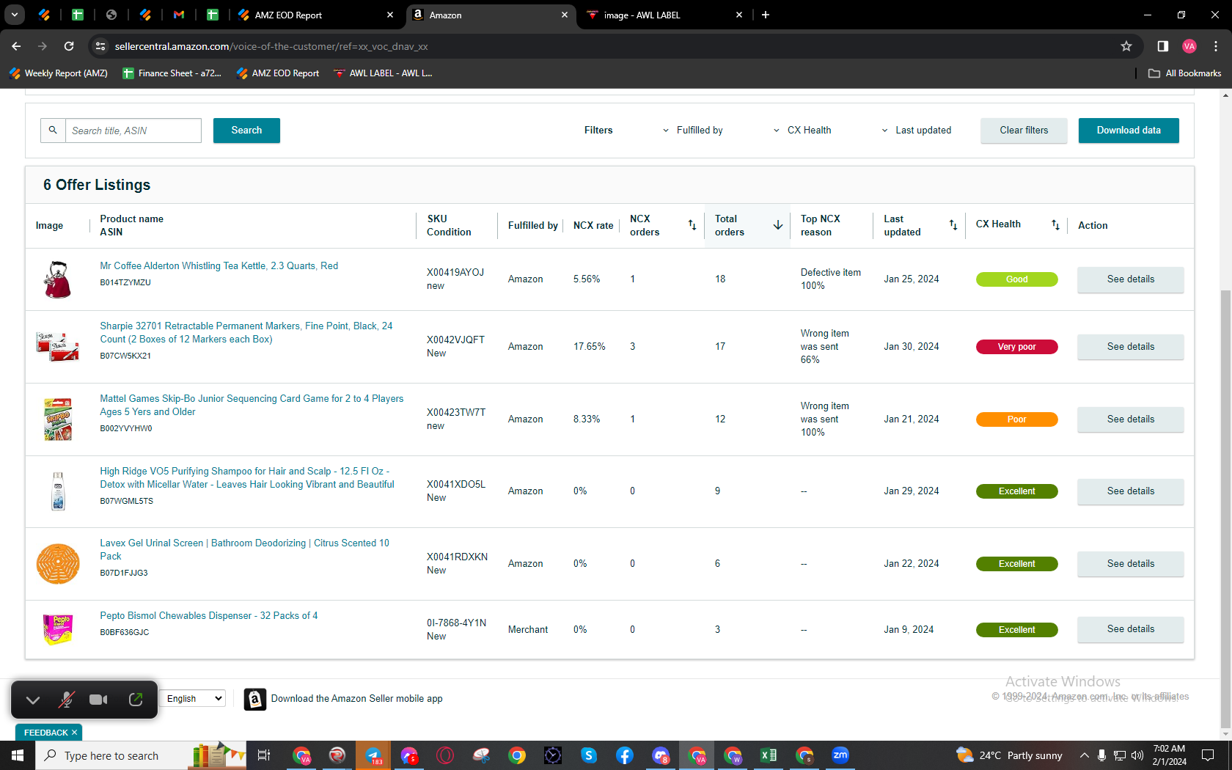Toggle the video camera in meeting bar
The image size is (1232, 770).
pyautogui.click(x=98, y=700)
